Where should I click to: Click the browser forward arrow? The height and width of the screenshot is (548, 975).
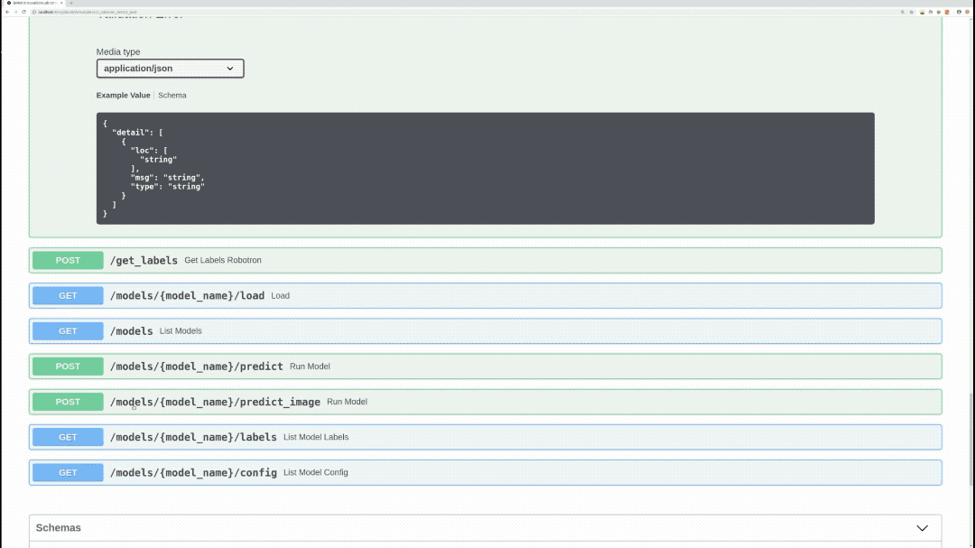point(15,12)
